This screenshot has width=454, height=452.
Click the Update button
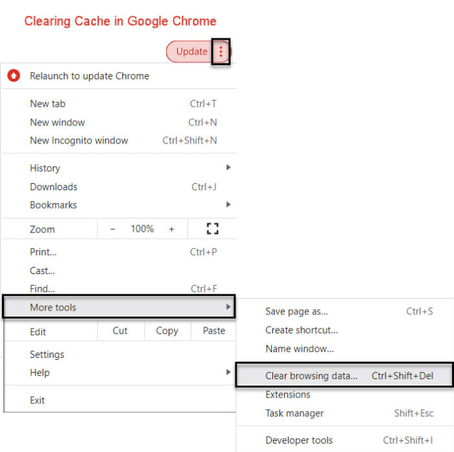192,51
